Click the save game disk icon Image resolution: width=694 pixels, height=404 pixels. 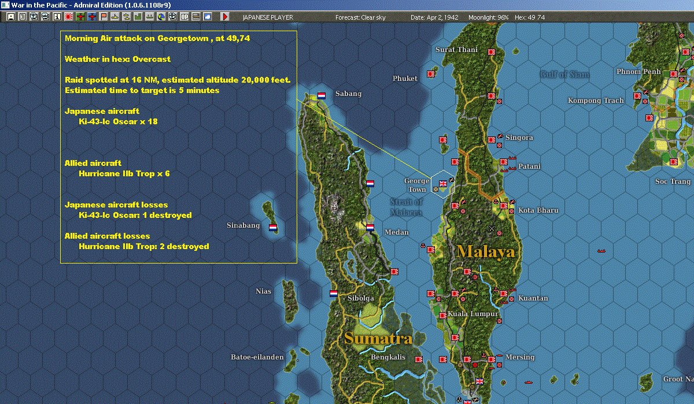11,17
